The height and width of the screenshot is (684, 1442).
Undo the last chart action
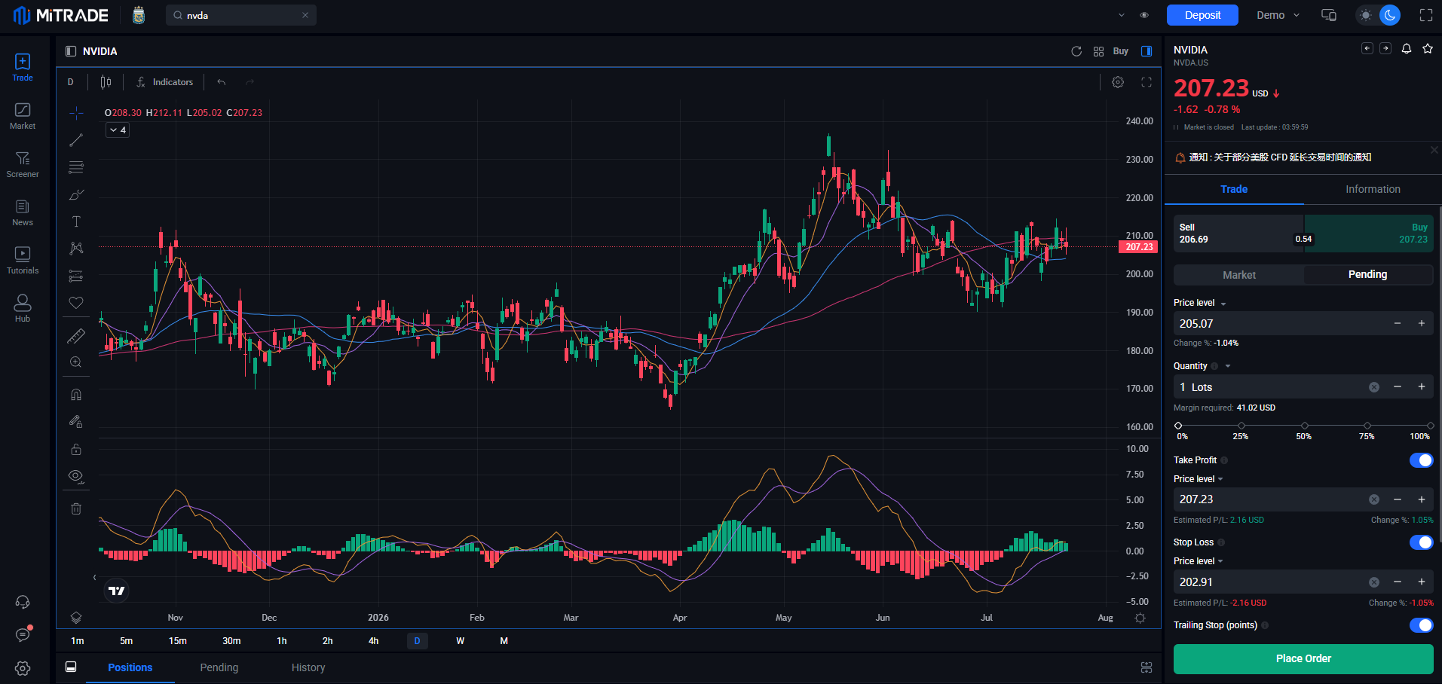[222, 82]
